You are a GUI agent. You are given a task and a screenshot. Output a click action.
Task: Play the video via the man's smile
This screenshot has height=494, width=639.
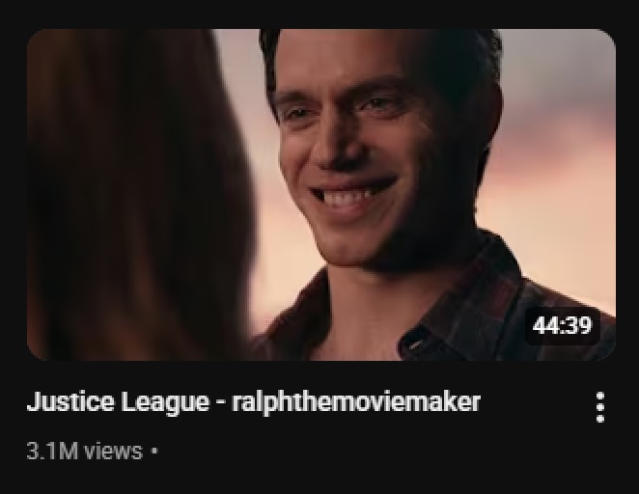(352, 195)
